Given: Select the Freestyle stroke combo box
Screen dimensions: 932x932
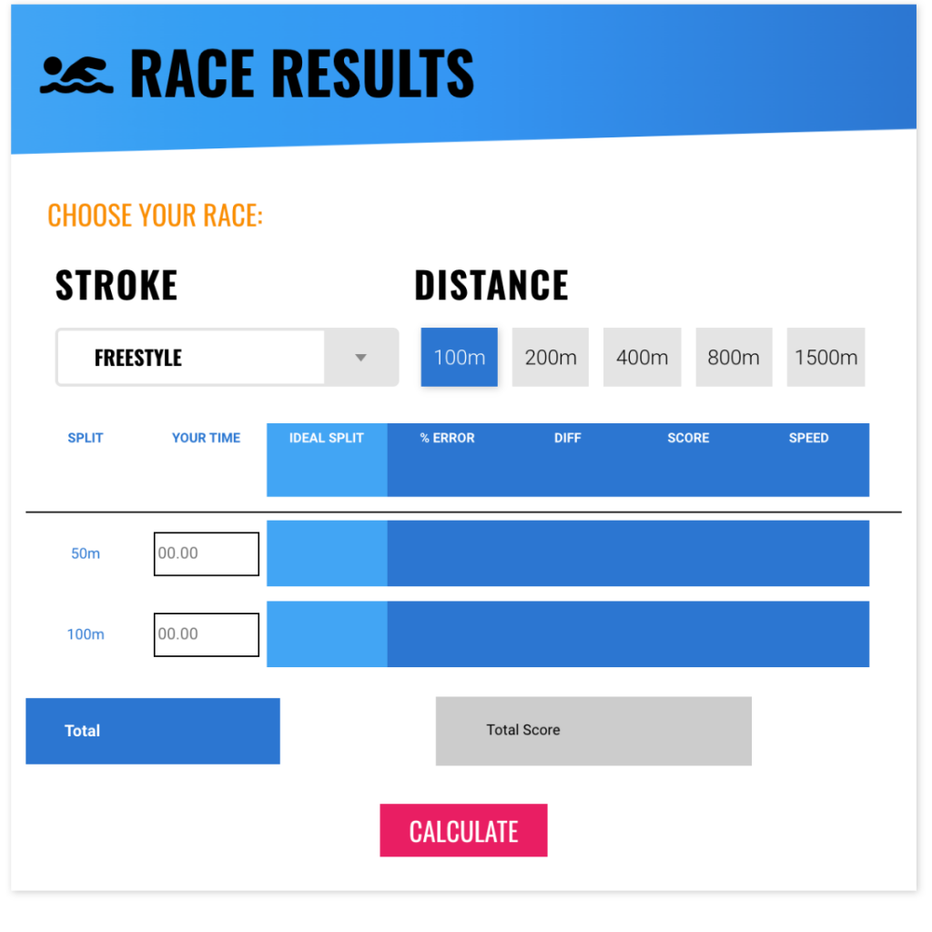Looking at the screenshot, I should (227, 357).
